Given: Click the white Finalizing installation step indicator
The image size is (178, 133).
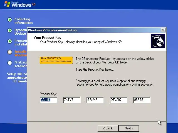Looking at the screenshot, I should (x=10, y=63).
